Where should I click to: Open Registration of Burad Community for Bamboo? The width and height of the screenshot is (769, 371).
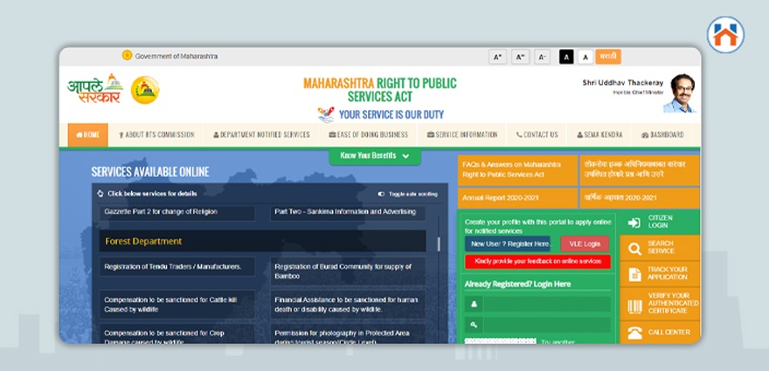pyautogui.click(x=347, y=271)
